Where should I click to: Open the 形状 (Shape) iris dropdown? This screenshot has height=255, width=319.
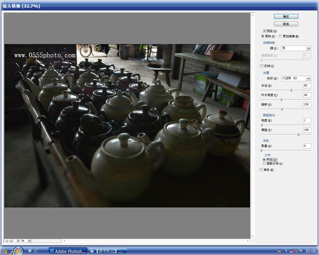(308, 78)
